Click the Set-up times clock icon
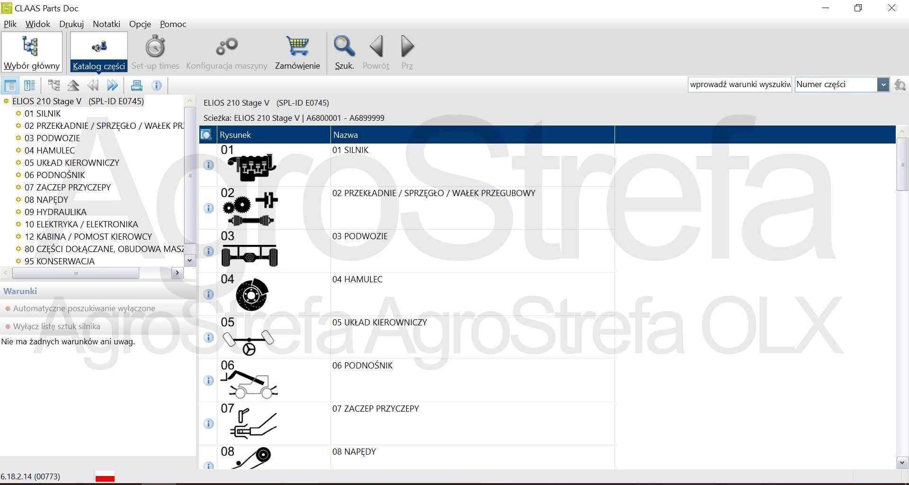Viewport: 909px width, 485px height. (155, 46)
